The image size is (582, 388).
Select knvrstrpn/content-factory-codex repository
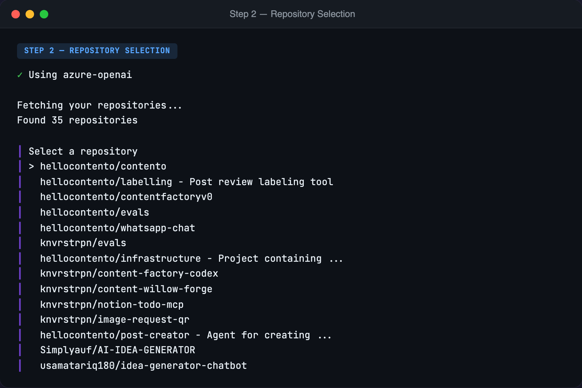pyautogui.click(x=129, y=273)
